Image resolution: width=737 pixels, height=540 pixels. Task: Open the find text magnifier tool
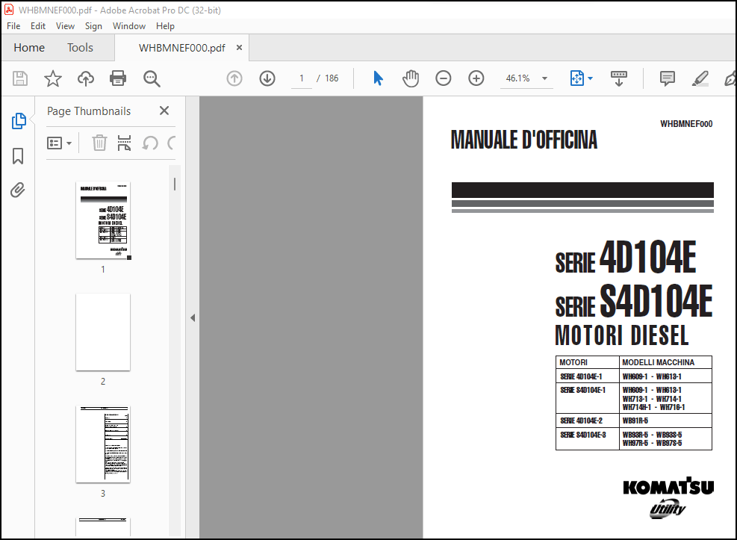[152, 78]
